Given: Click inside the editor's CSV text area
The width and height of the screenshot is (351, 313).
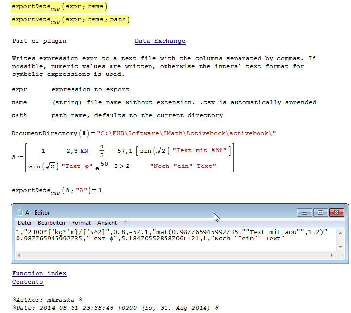Looking at the screenshot, I should pos(170,249).
